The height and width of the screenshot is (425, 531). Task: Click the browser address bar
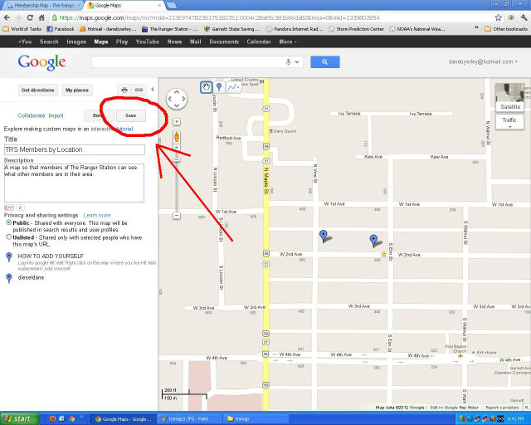271,17
